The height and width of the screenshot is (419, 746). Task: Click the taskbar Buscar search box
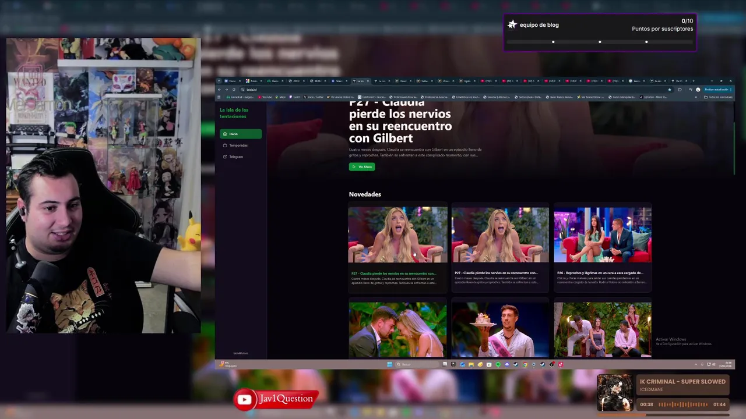[417, 364]
